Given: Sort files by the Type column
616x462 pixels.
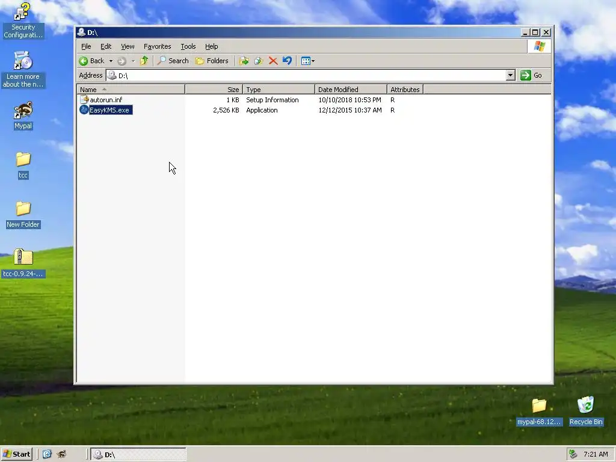Looking at the screenshot, I should click(x=279, y=90).
